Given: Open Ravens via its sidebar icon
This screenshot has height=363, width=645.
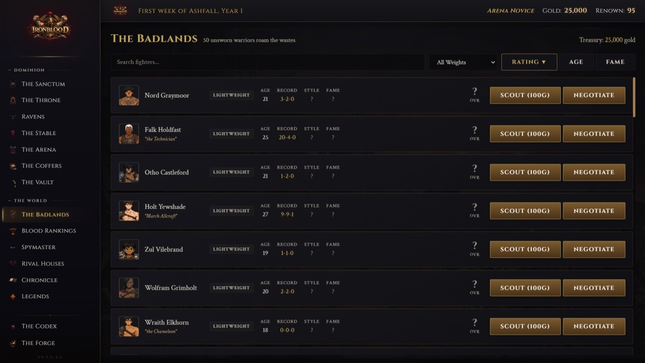Looking at the screenshot, I should [13, 117].
